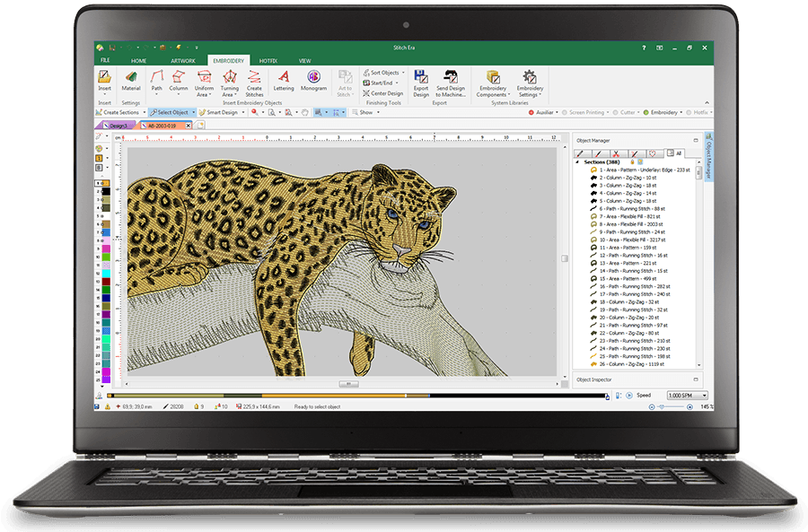The width and height of the screenshot is (808, 532).
Task: Open the Material settings
Action: (x=131, y=81)
